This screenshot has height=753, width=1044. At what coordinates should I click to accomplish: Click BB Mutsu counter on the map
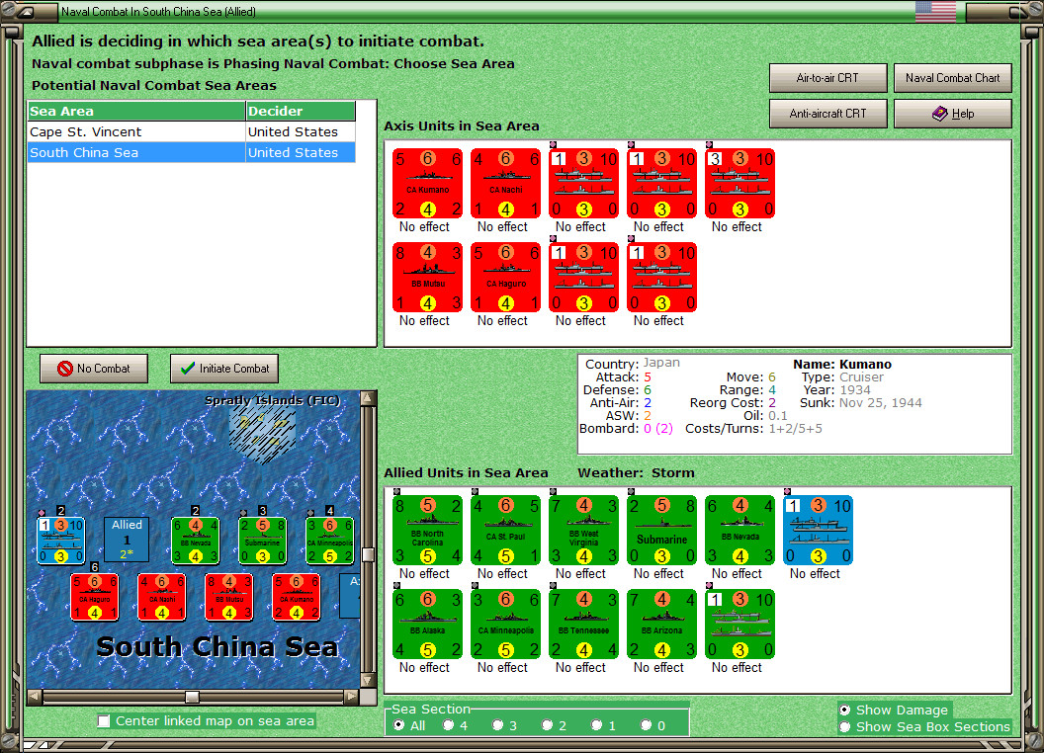229,597
